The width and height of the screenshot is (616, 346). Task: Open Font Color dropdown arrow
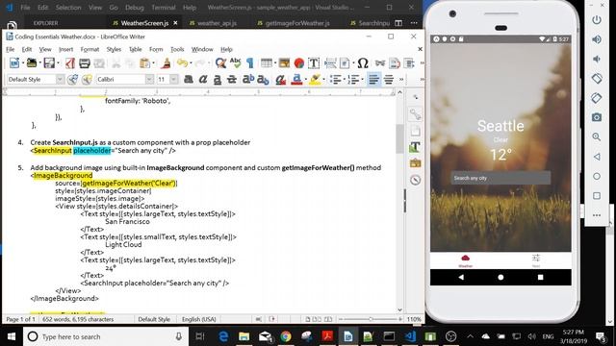click(305, 80)
